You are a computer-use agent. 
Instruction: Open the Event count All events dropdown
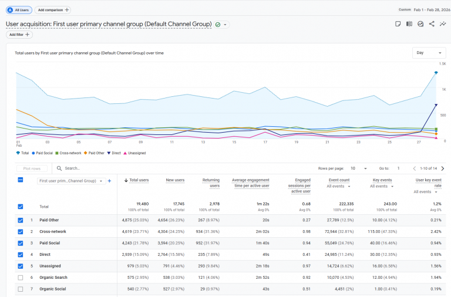(x=339, y=186)
